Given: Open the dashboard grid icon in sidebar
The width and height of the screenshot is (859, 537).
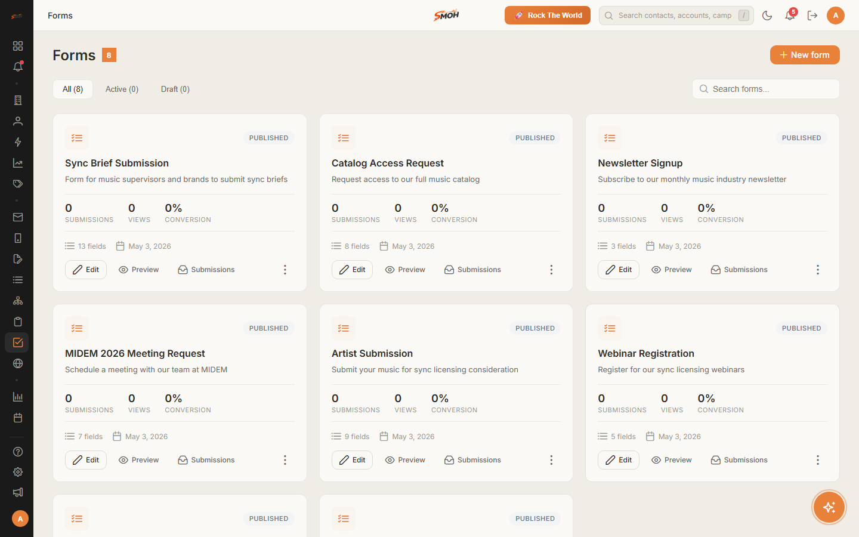Looking at the screenshot, I should coord(18,46).
